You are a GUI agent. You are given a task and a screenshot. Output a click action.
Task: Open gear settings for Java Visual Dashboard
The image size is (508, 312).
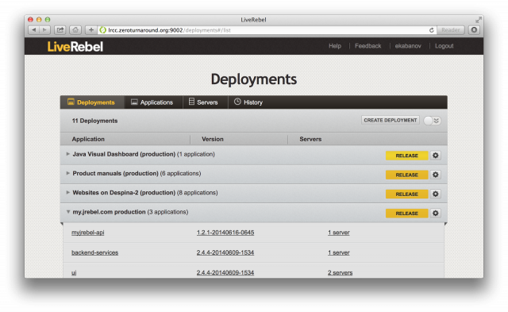click(436, 156)
